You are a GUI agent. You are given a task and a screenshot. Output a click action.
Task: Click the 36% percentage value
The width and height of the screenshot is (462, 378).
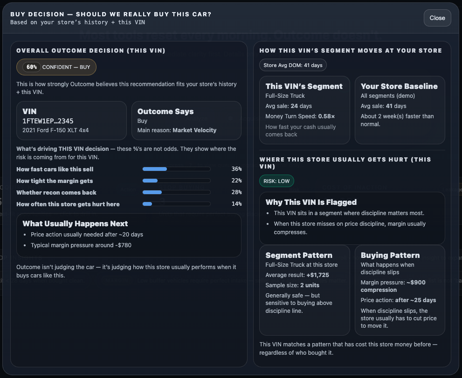pos(236,169)
